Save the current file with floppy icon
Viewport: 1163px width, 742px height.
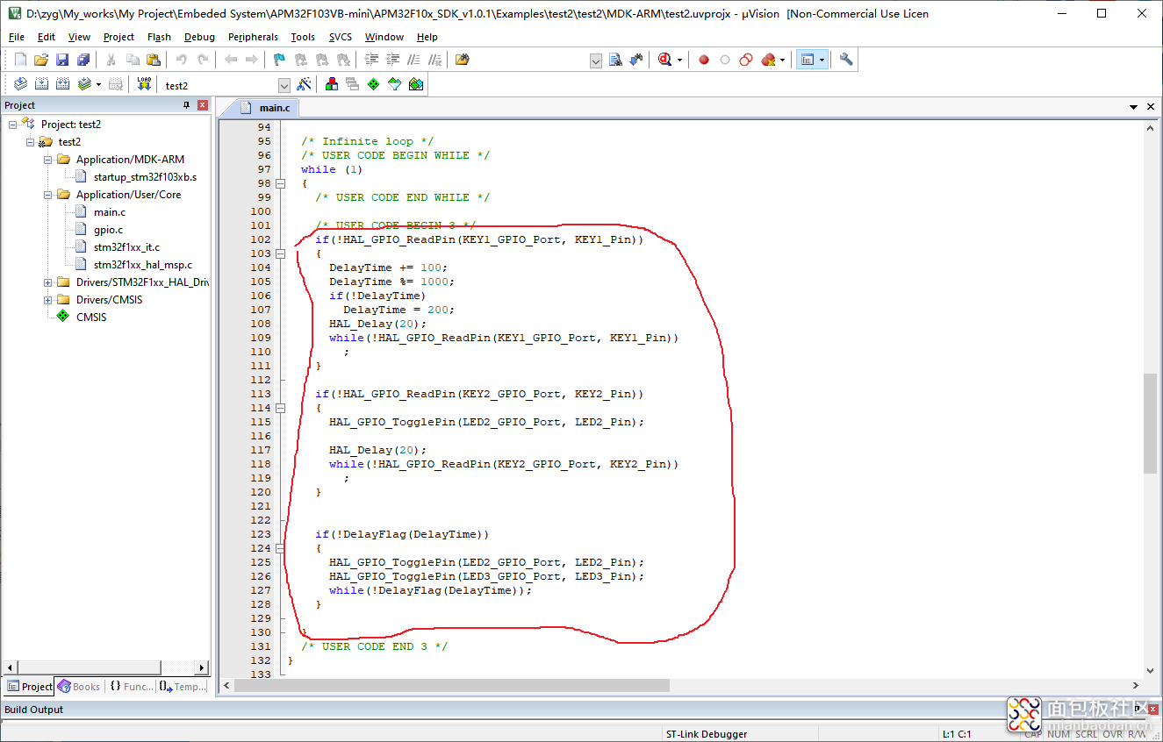pyautogui.click(x=62, y=60)
